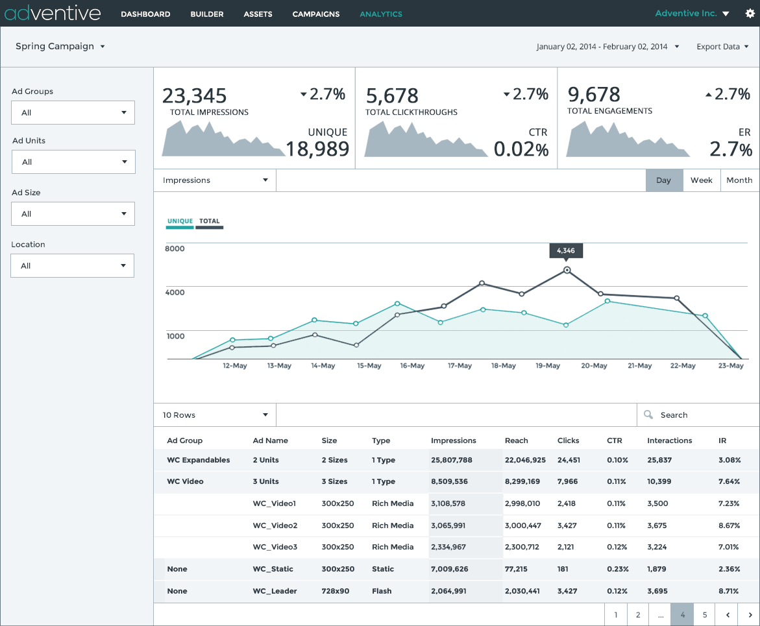Screen dimensions: 760x626
Task: Open the Ad Groups dropdown
Action: point(73,112)
